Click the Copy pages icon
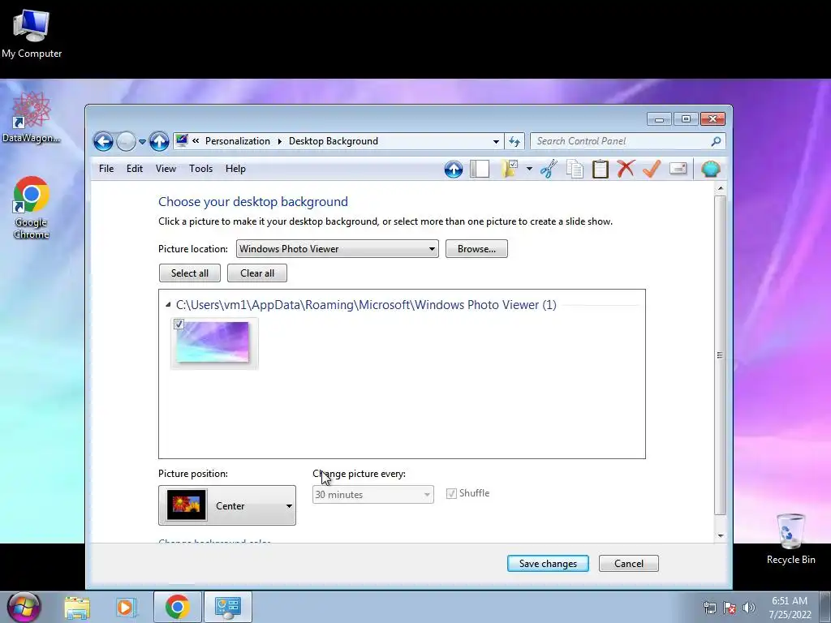831x623 pixels. coord(575,169)
